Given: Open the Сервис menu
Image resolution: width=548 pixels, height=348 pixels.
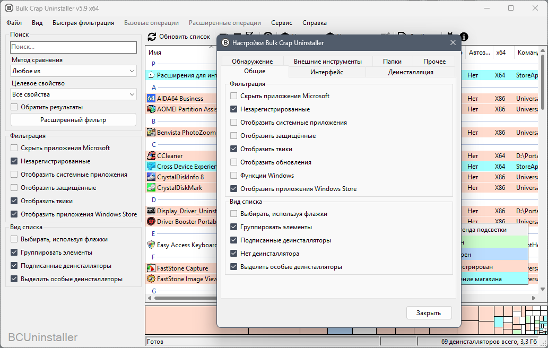Looking at the screenshot, I should (x=281, y=23).
